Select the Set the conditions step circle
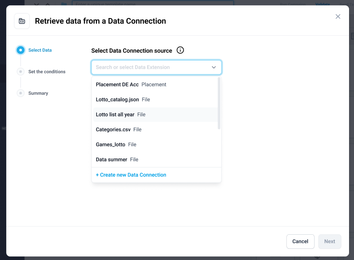Image resolution: width=354 pixels, height=260 pixels. 21,72
